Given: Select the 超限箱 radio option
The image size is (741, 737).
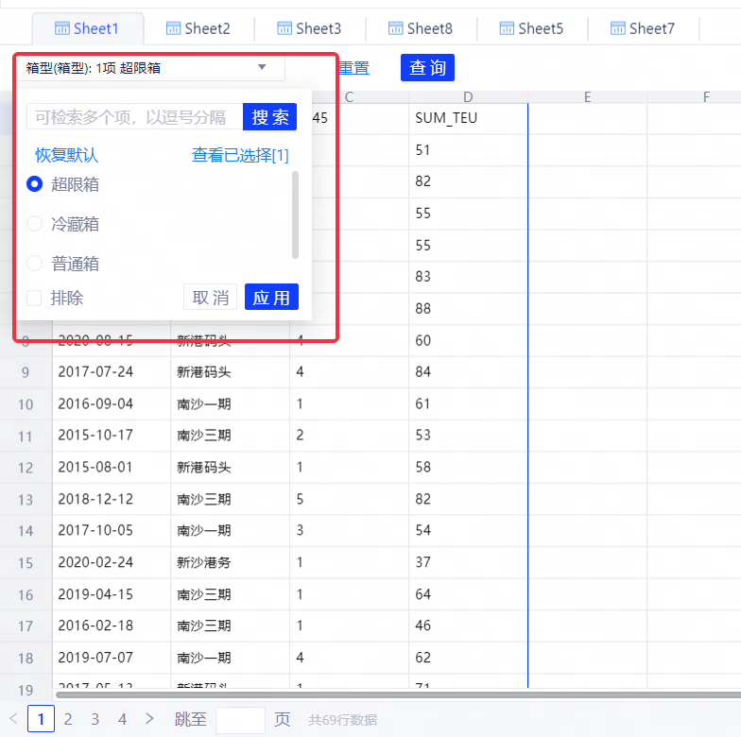Looking at the screenshot, I should (x=35, y=184).
